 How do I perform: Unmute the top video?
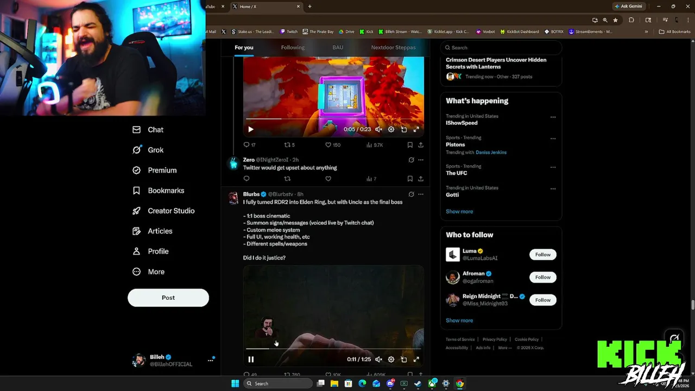click(x=378, y=129)
